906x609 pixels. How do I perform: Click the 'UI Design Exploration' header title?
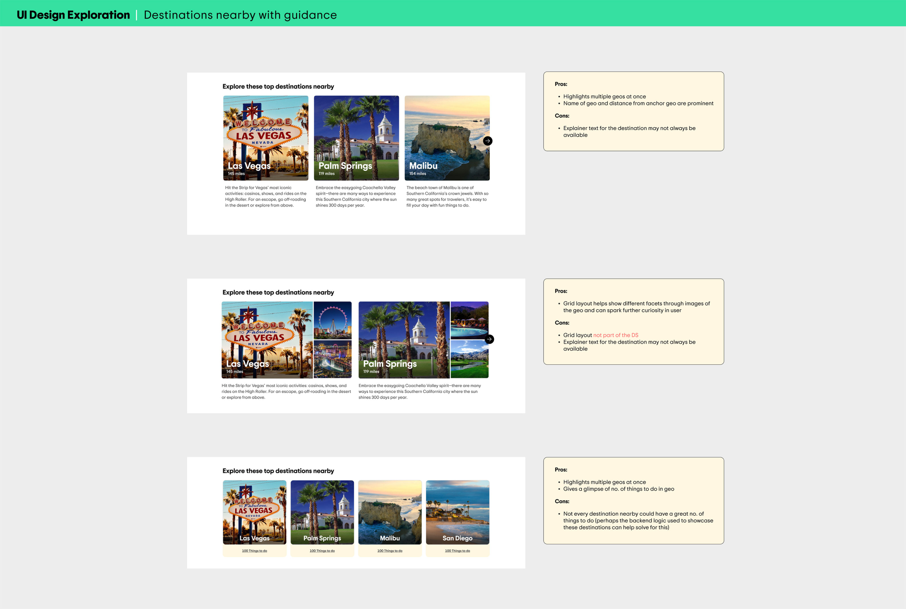pyautogui.click(x=73, y=15)
